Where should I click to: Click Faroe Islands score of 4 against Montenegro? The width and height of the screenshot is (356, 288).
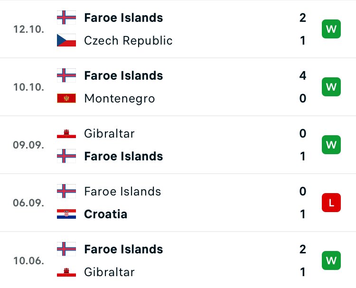303,75
